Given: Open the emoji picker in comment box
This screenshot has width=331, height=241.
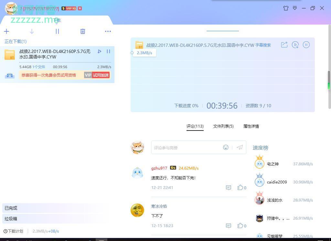Looking at the screenshot, I should tap(226, 147).
